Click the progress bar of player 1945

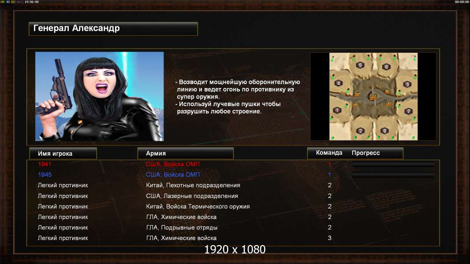(x=393, y=175)
